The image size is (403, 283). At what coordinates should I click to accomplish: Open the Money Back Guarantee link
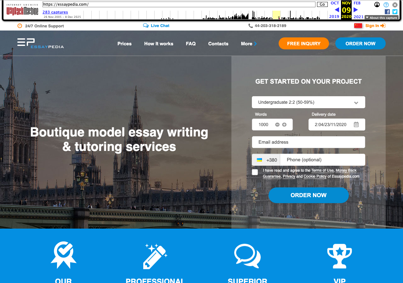pyautogui.click(x=346, y=170)
